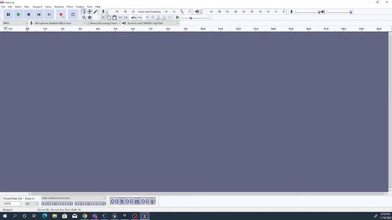Click the 5.0 mark on the timeline ruler

click(115, 29)
